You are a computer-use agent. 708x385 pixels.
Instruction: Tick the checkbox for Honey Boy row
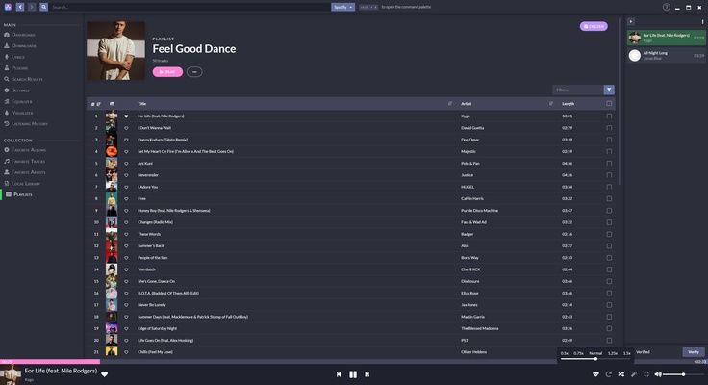[x=609, y=211]
